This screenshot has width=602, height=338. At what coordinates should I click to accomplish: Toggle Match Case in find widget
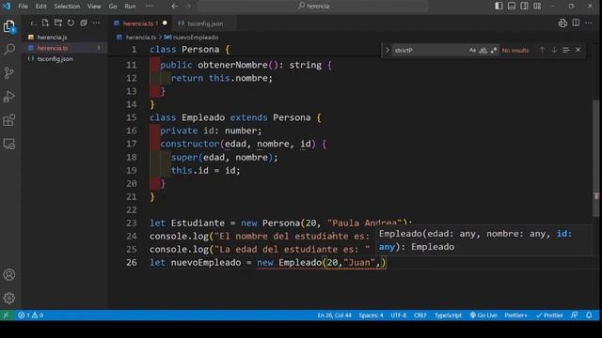click(472, 50)
